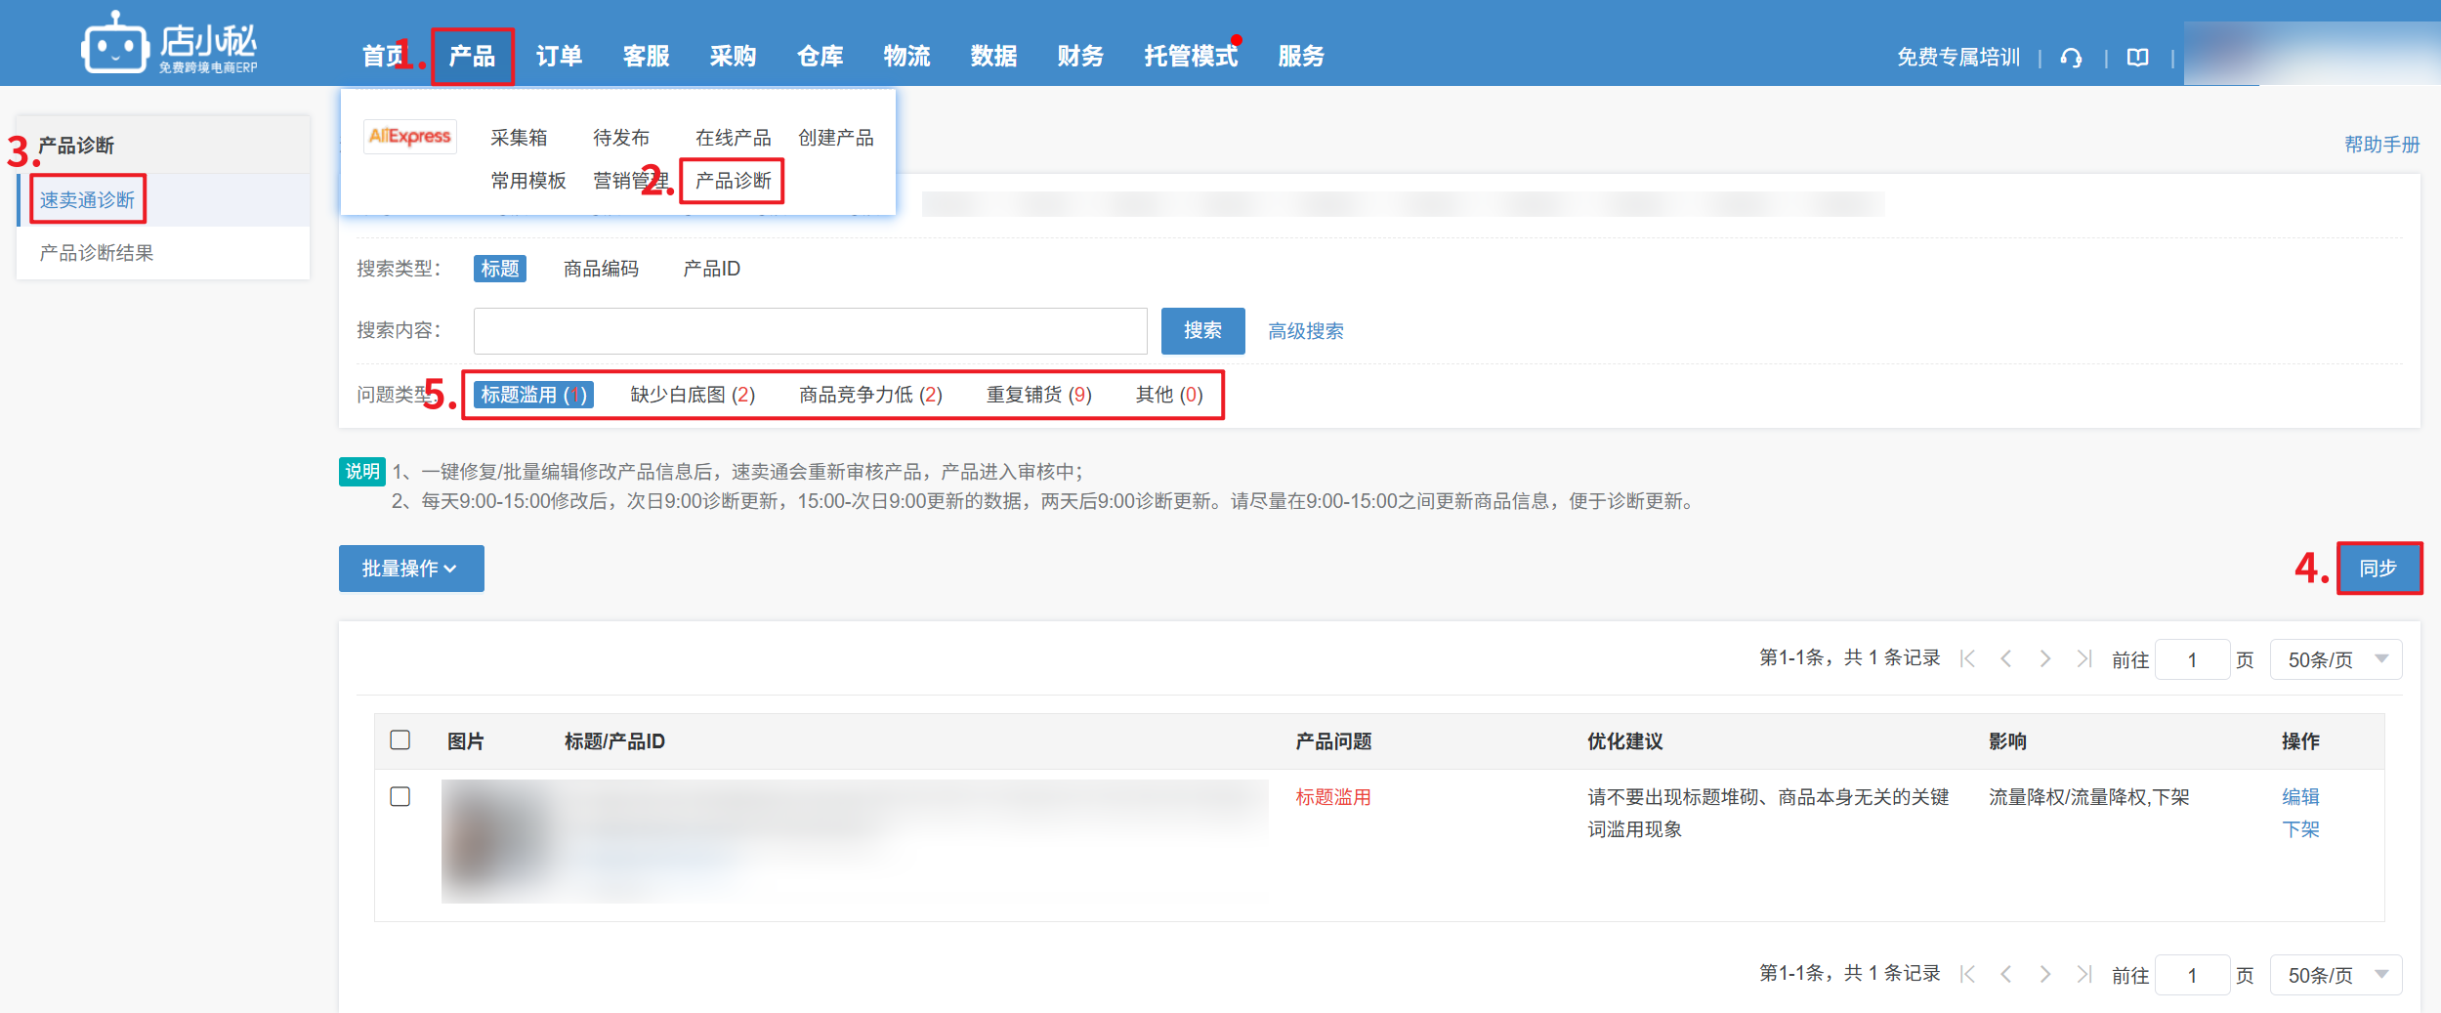Image resolution: width=2441 pixels, height=1013 pixels.
Task: Click the 店小秘 robot logo icon
Action: coord(114,44)
